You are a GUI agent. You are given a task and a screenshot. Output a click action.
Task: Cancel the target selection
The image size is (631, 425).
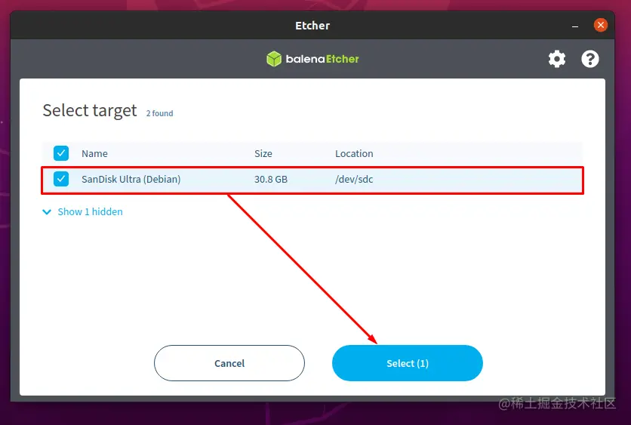[229, 363]
